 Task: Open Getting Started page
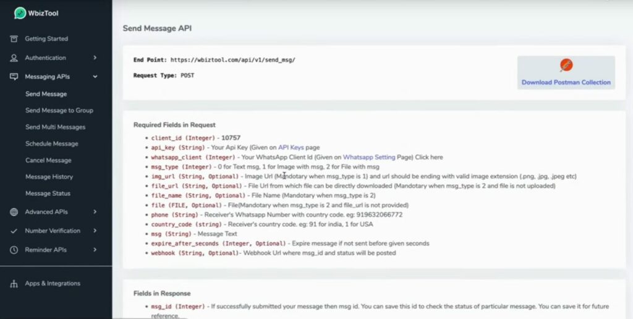[x=46, y=39]
